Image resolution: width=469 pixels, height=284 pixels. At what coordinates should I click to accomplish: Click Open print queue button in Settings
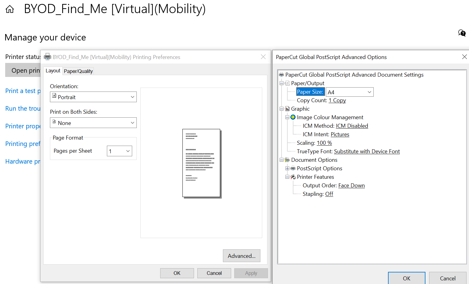coord(23,70)
